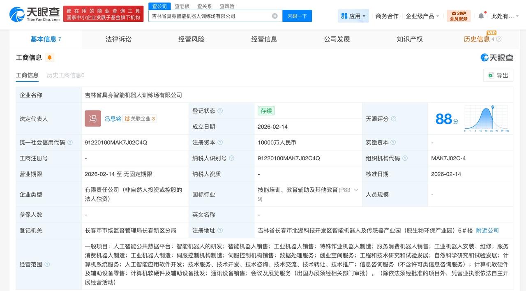526x291 pixels.
Task: Clear the search box using the x icon
Action: tap(275, 16)
